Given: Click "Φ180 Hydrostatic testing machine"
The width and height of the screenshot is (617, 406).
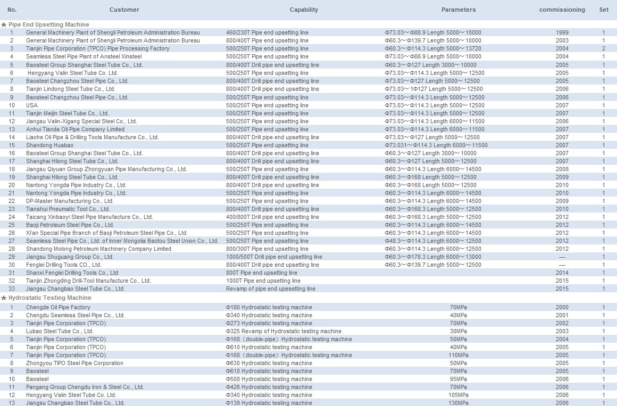Looking at the screenshot, I should point(269,307).
